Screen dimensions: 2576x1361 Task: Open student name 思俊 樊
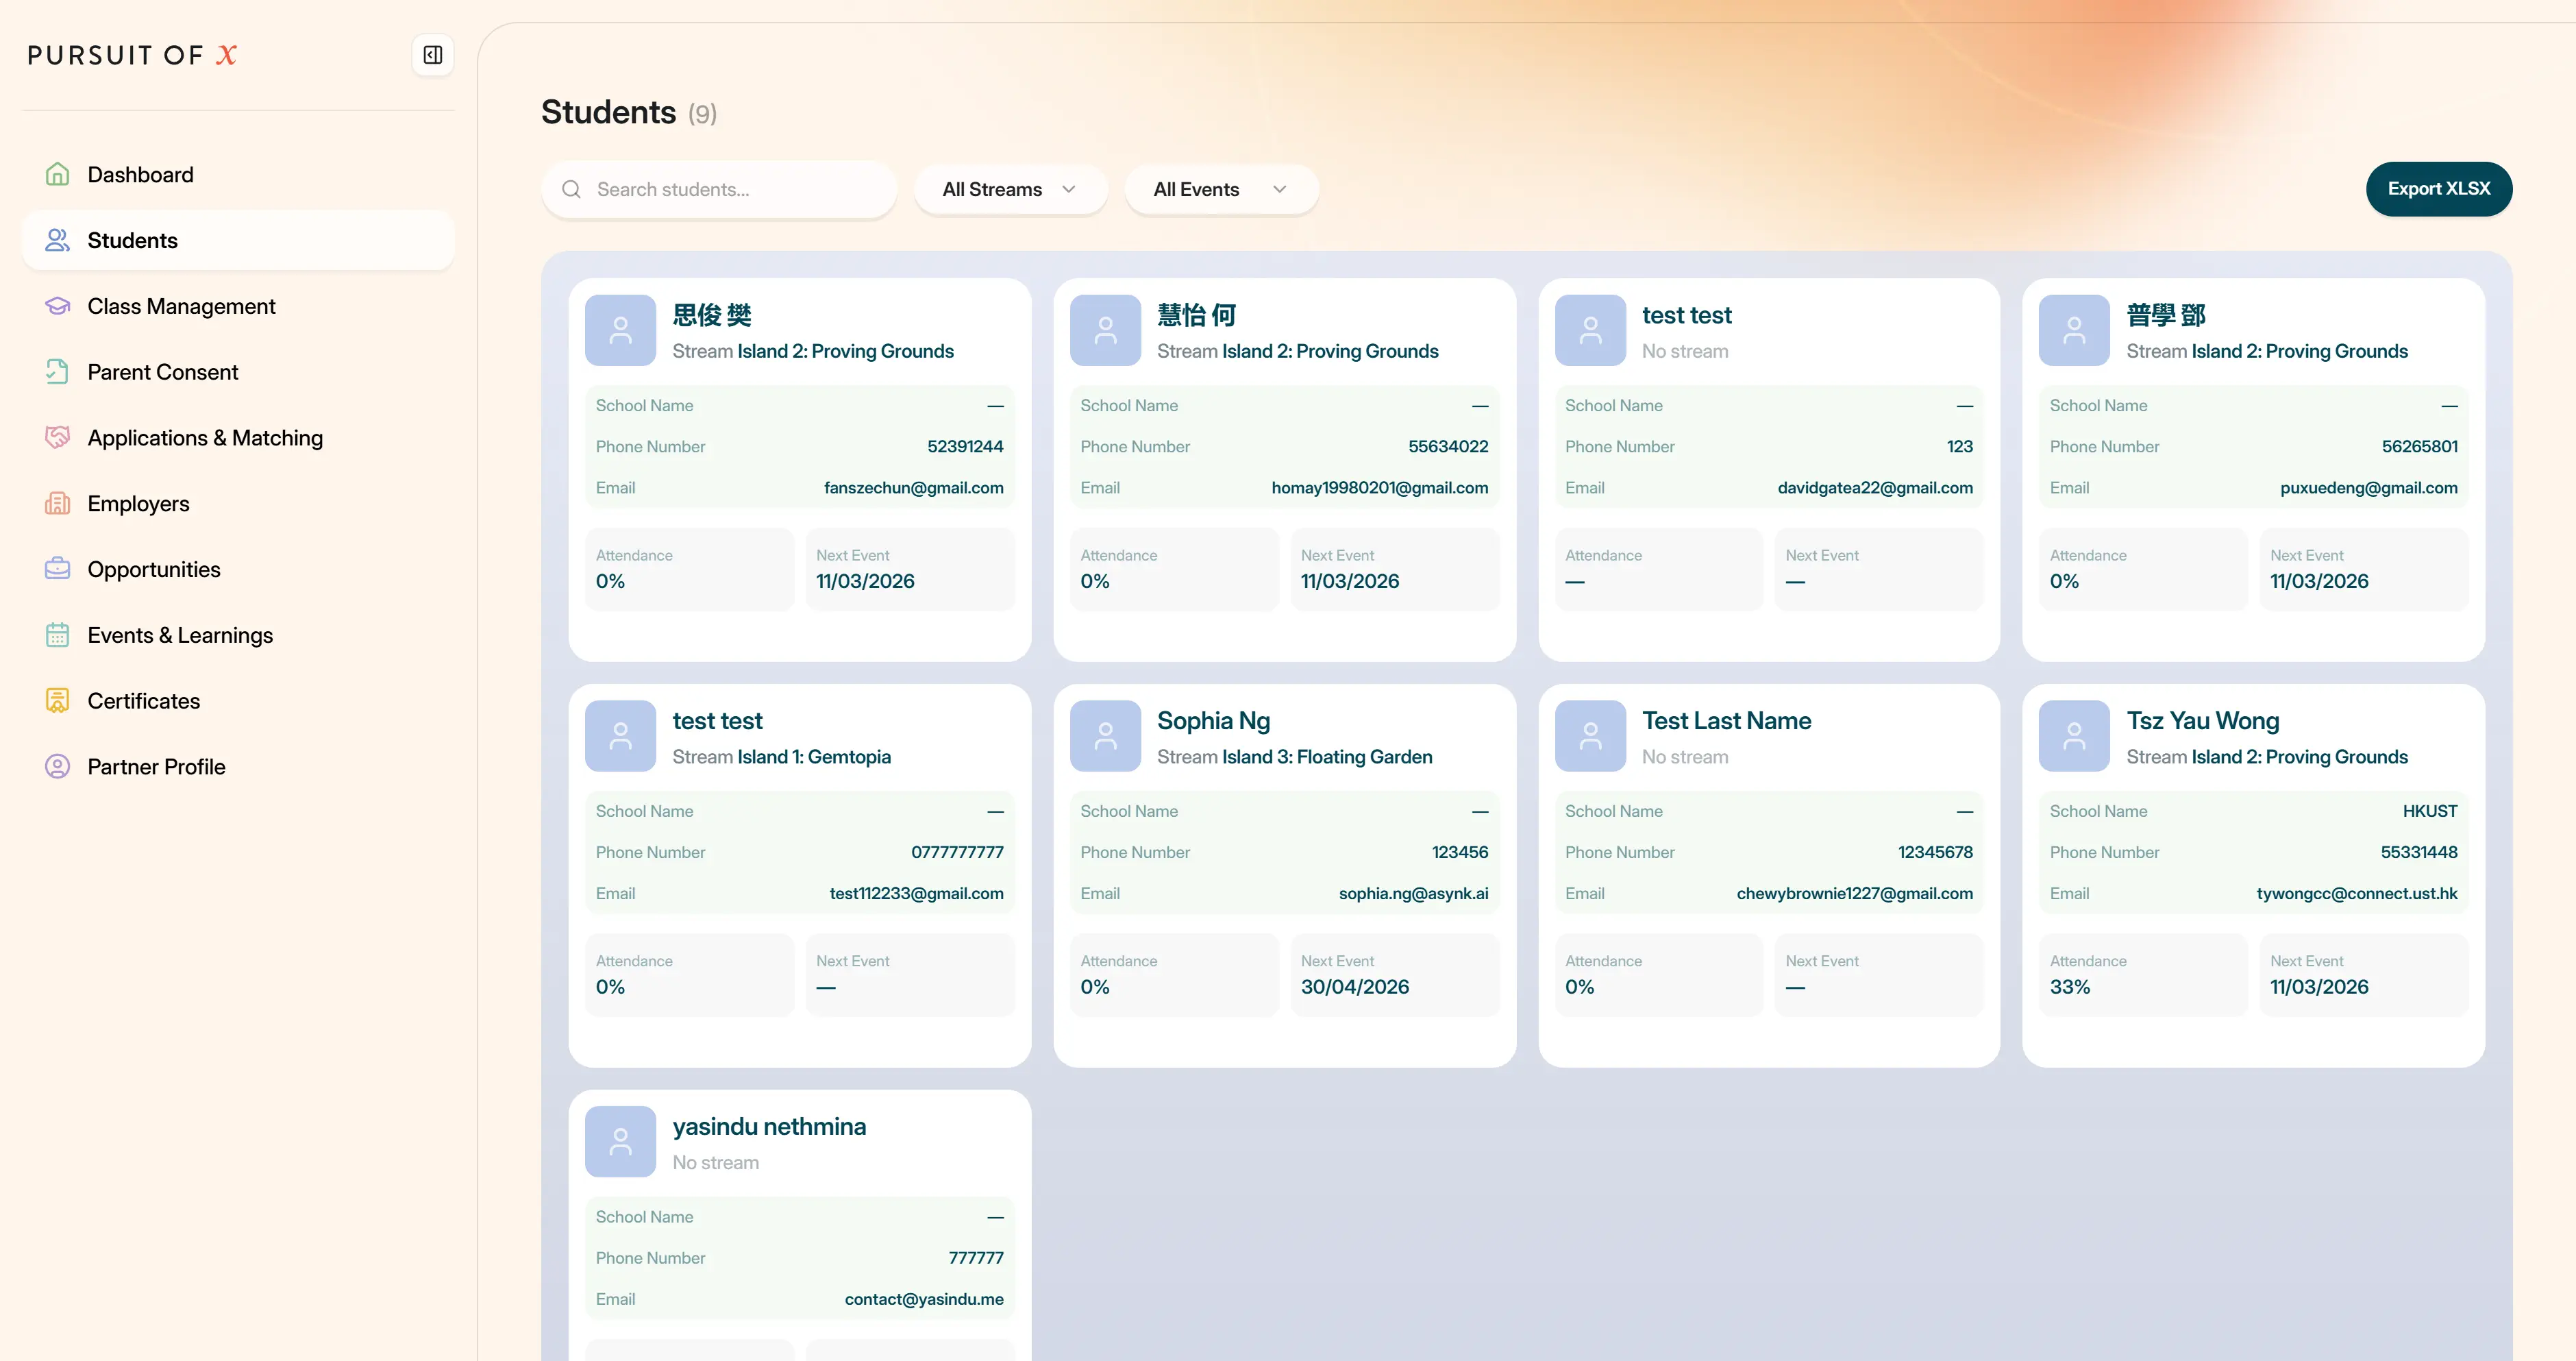[x=712, y=315]
